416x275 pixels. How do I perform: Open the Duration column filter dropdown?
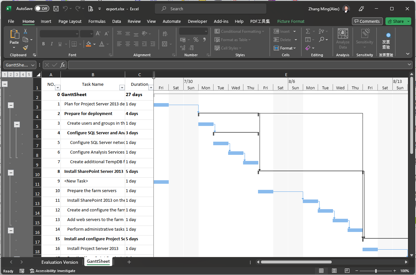(151, 87)
